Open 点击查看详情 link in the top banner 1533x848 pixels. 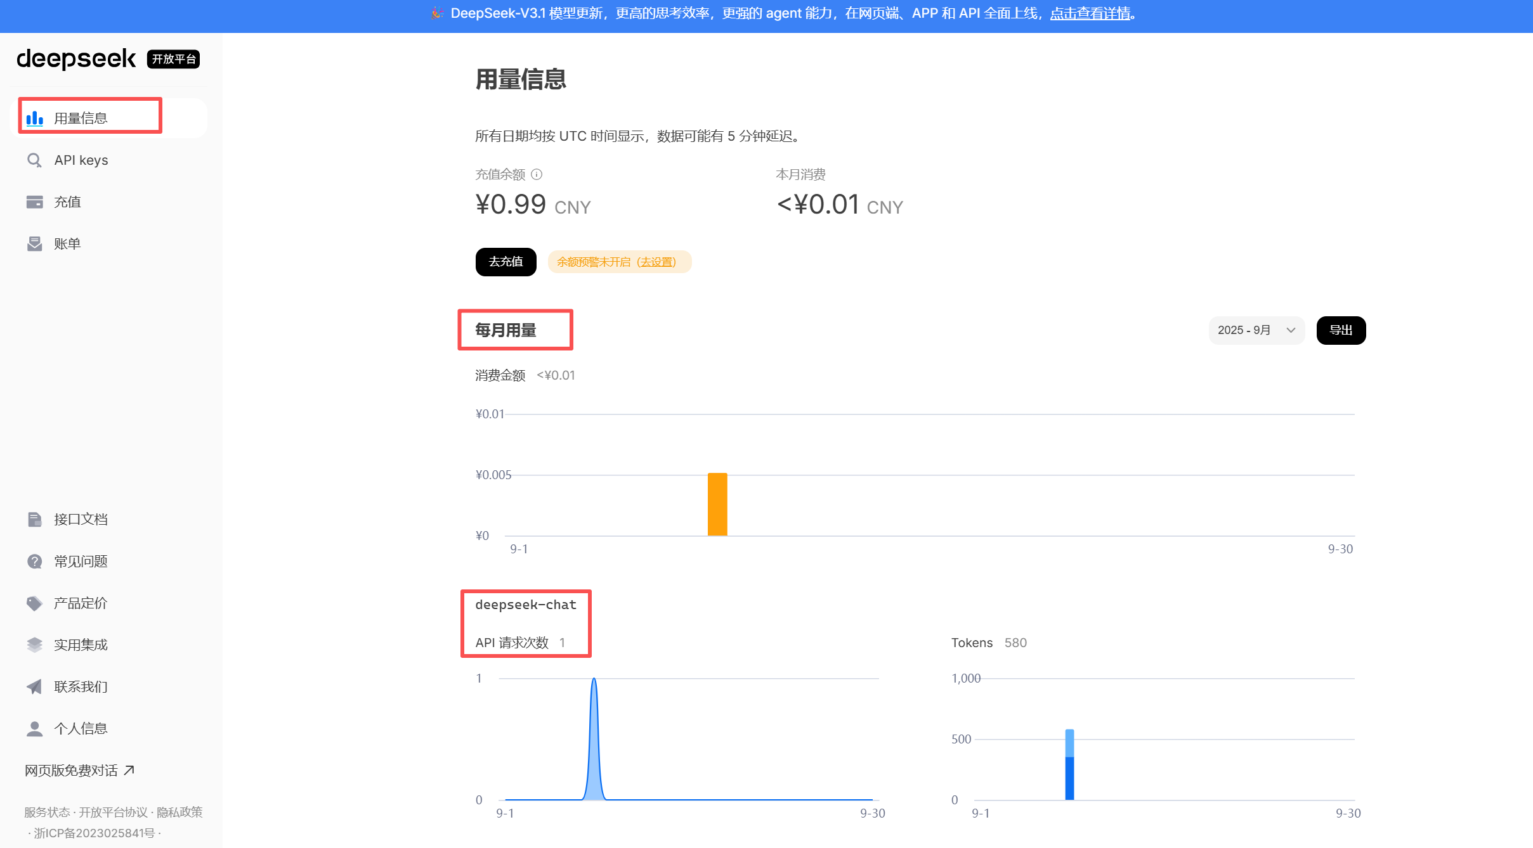point(1090,13)
